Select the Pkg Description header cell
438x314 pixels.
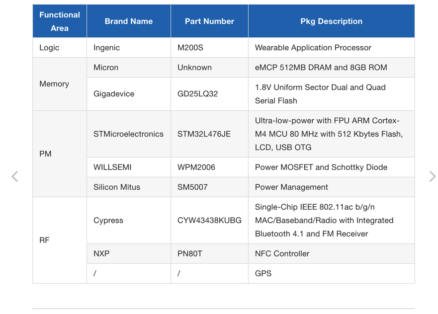tap(331, 21)
